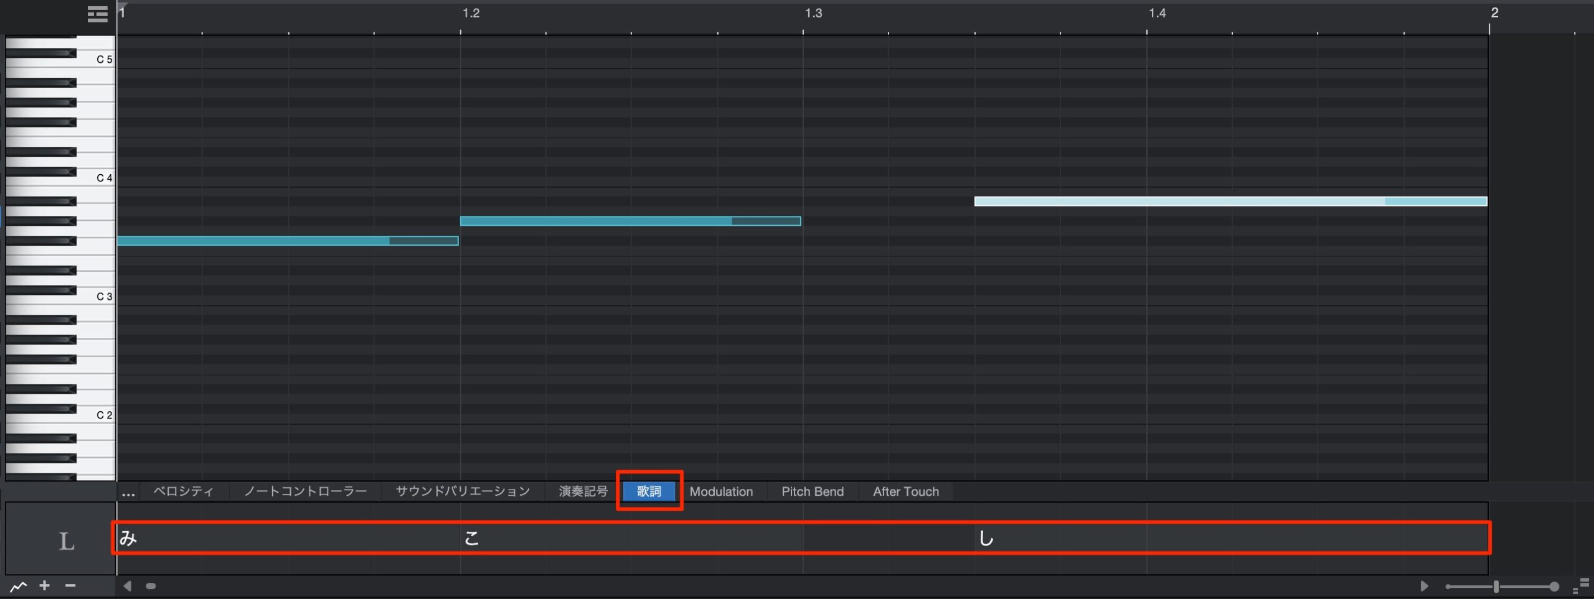
Task: Select the highlighted note at bar 1.3
Action: [x=1230, y=201]
